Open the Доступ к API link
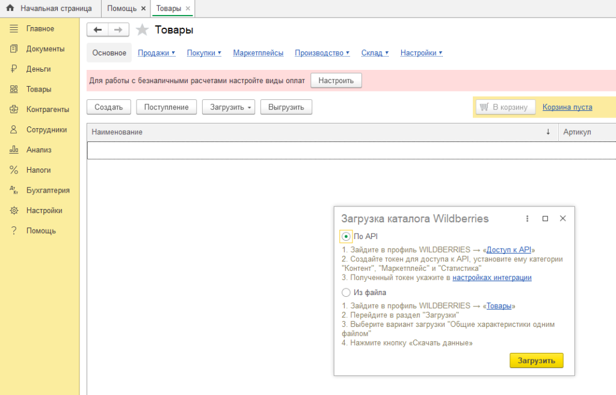The image size is (616, 395). [509, 250]
